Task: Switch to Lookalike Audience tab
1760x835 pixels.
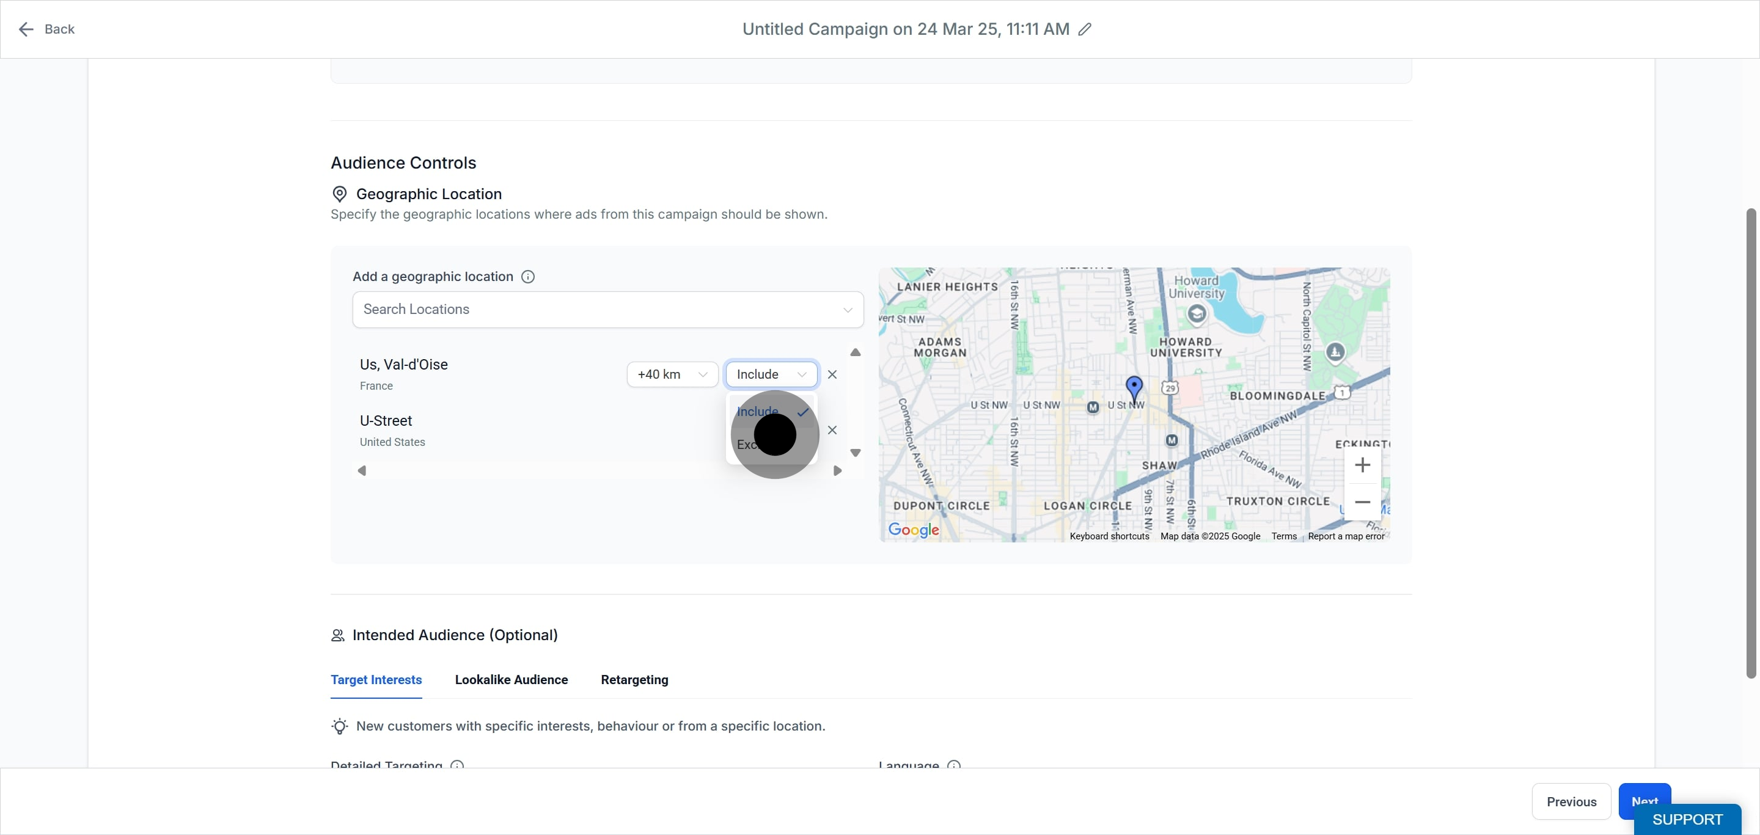Action: pos(511,679)
